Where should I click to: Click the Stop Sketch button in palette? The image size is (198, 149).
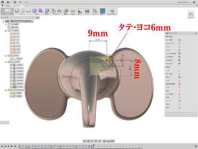click(x=190, y=114)
